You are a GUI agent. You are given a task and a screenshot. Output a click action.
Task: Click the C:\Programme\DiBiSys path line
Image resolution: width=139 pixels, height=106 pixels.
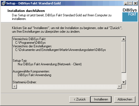click(31, 43)
